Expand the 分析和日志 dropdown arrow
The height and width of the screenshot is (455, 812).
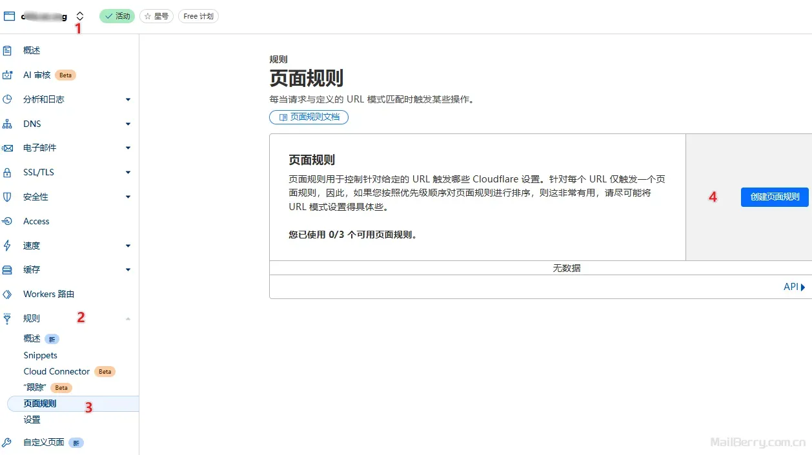128,99
